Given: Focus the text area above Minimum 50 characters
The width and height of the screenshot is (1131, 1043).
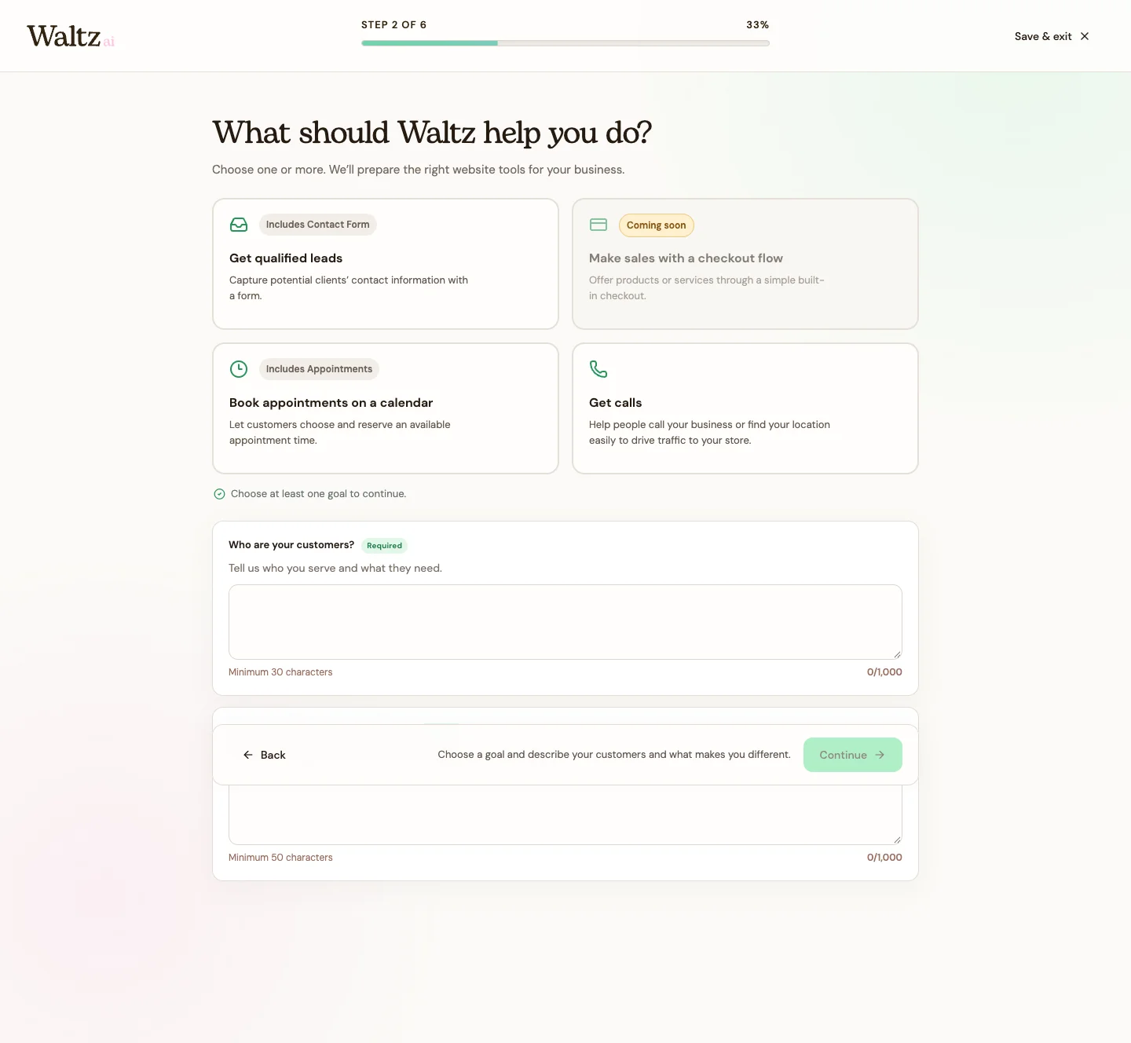Looking at the screenshot, I should [x=565, y=814].
